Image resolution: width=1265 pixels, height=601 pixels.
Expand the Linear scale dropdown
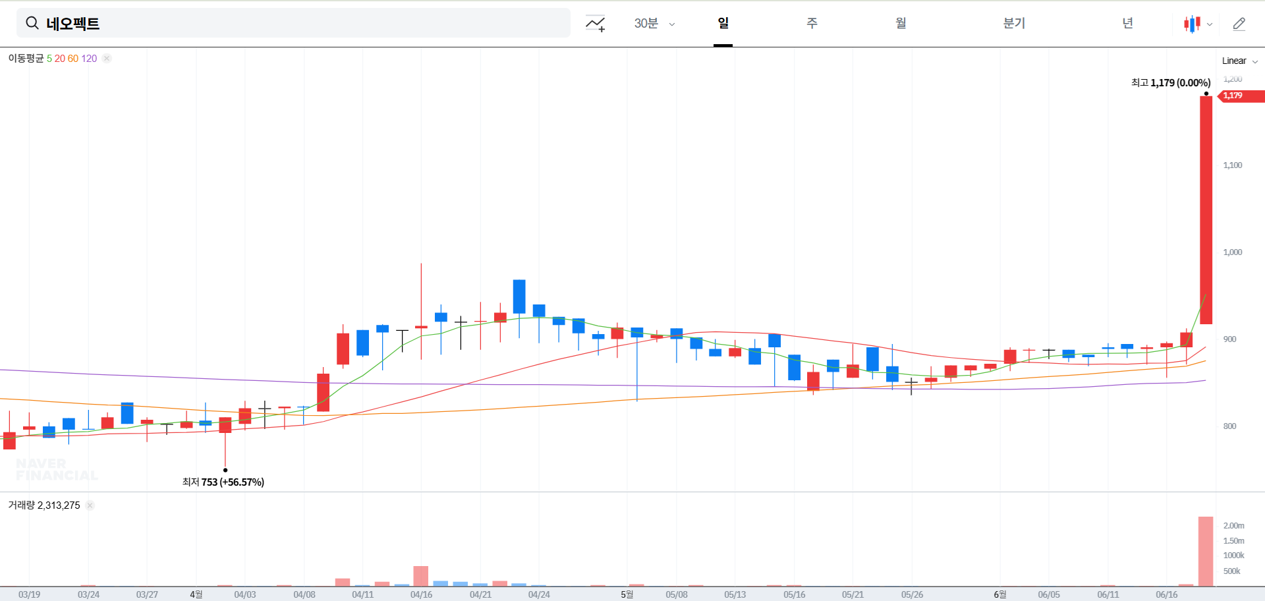1240,61
